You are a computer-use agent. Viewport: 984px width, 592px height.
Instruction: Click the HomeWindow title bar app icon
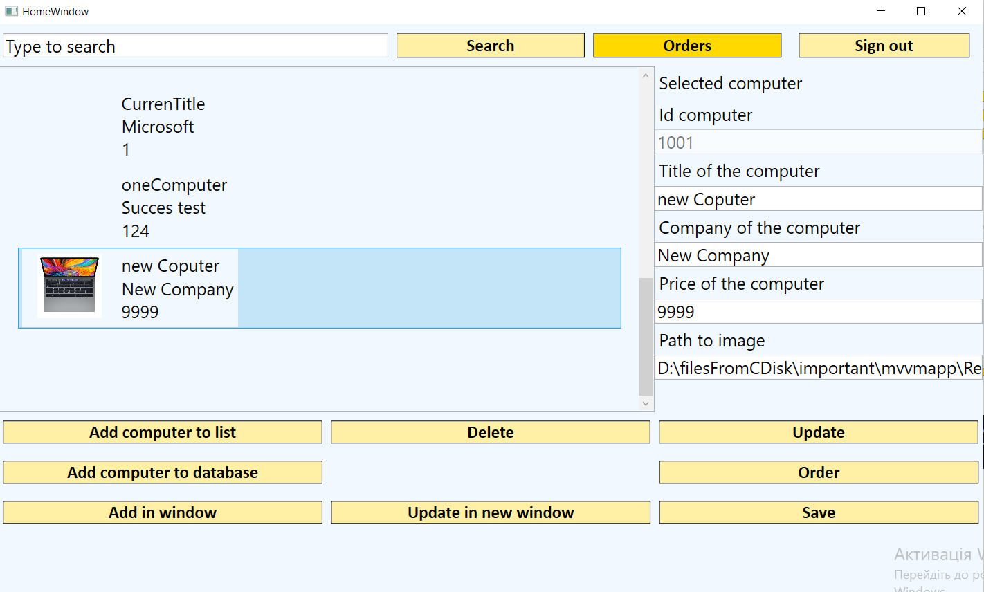click(10, 11)
